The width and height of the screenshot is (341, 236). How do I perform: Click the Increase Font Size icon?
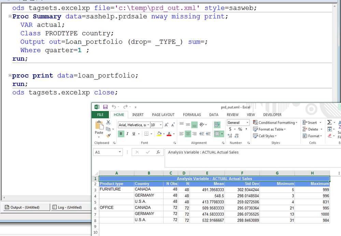click(167, 125)
